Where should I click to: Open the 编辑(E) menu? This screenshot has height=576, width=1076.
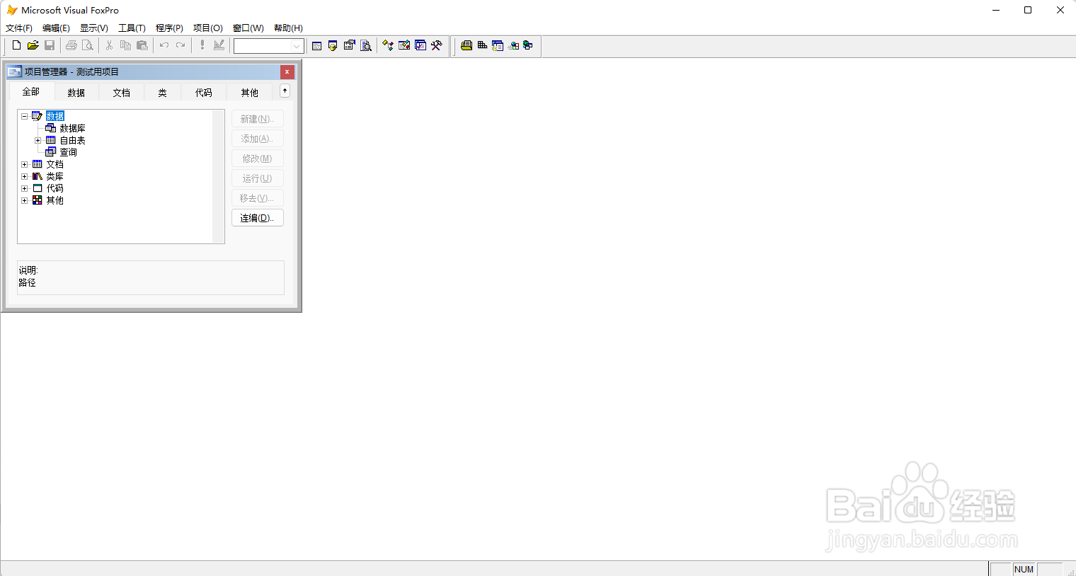56,28
